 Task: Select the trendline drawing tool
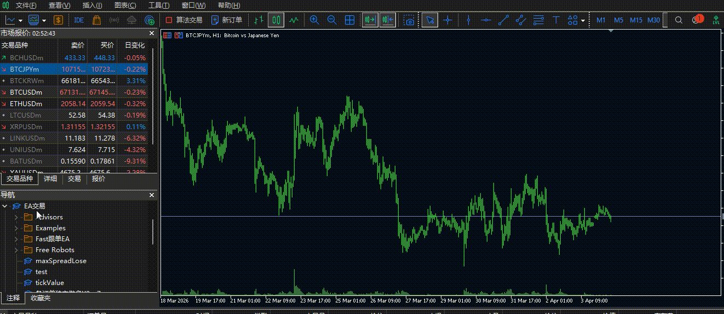503,20
